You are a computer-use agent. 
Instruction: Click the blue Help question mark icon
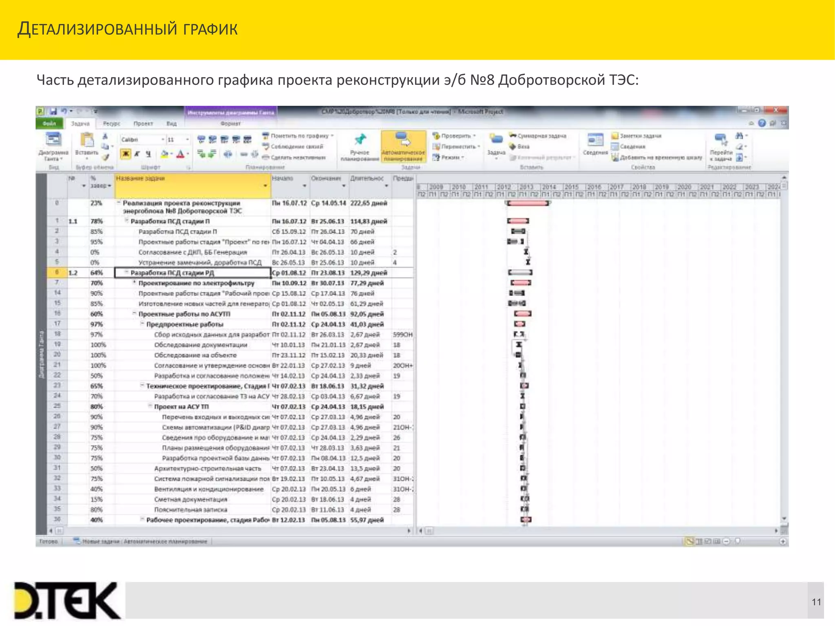(x=762, y=123)
